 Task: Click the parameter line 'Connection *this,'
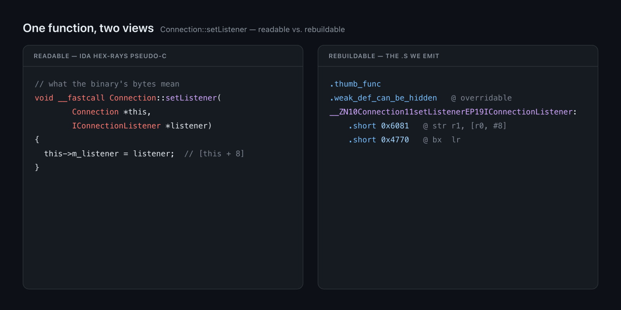[x=111, y=112]
